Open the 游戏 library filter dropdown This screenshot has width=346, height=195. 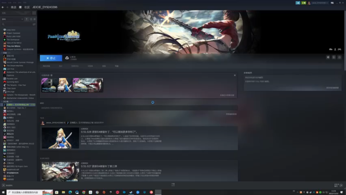[x=13, y=19]
